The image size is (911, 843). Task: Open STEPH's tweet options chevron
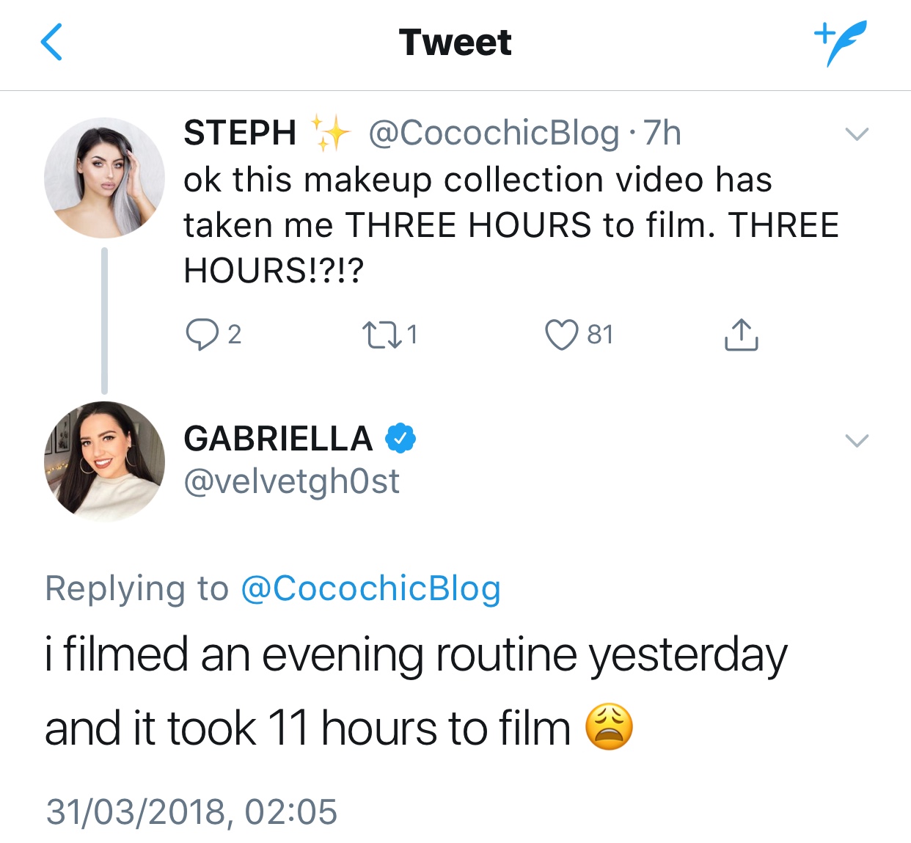pos(857,134)
